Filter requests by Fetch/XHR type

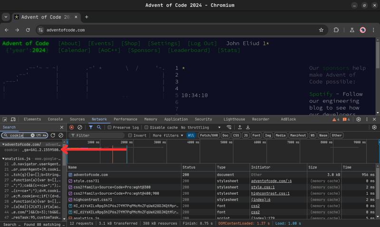tap(208, 135)
